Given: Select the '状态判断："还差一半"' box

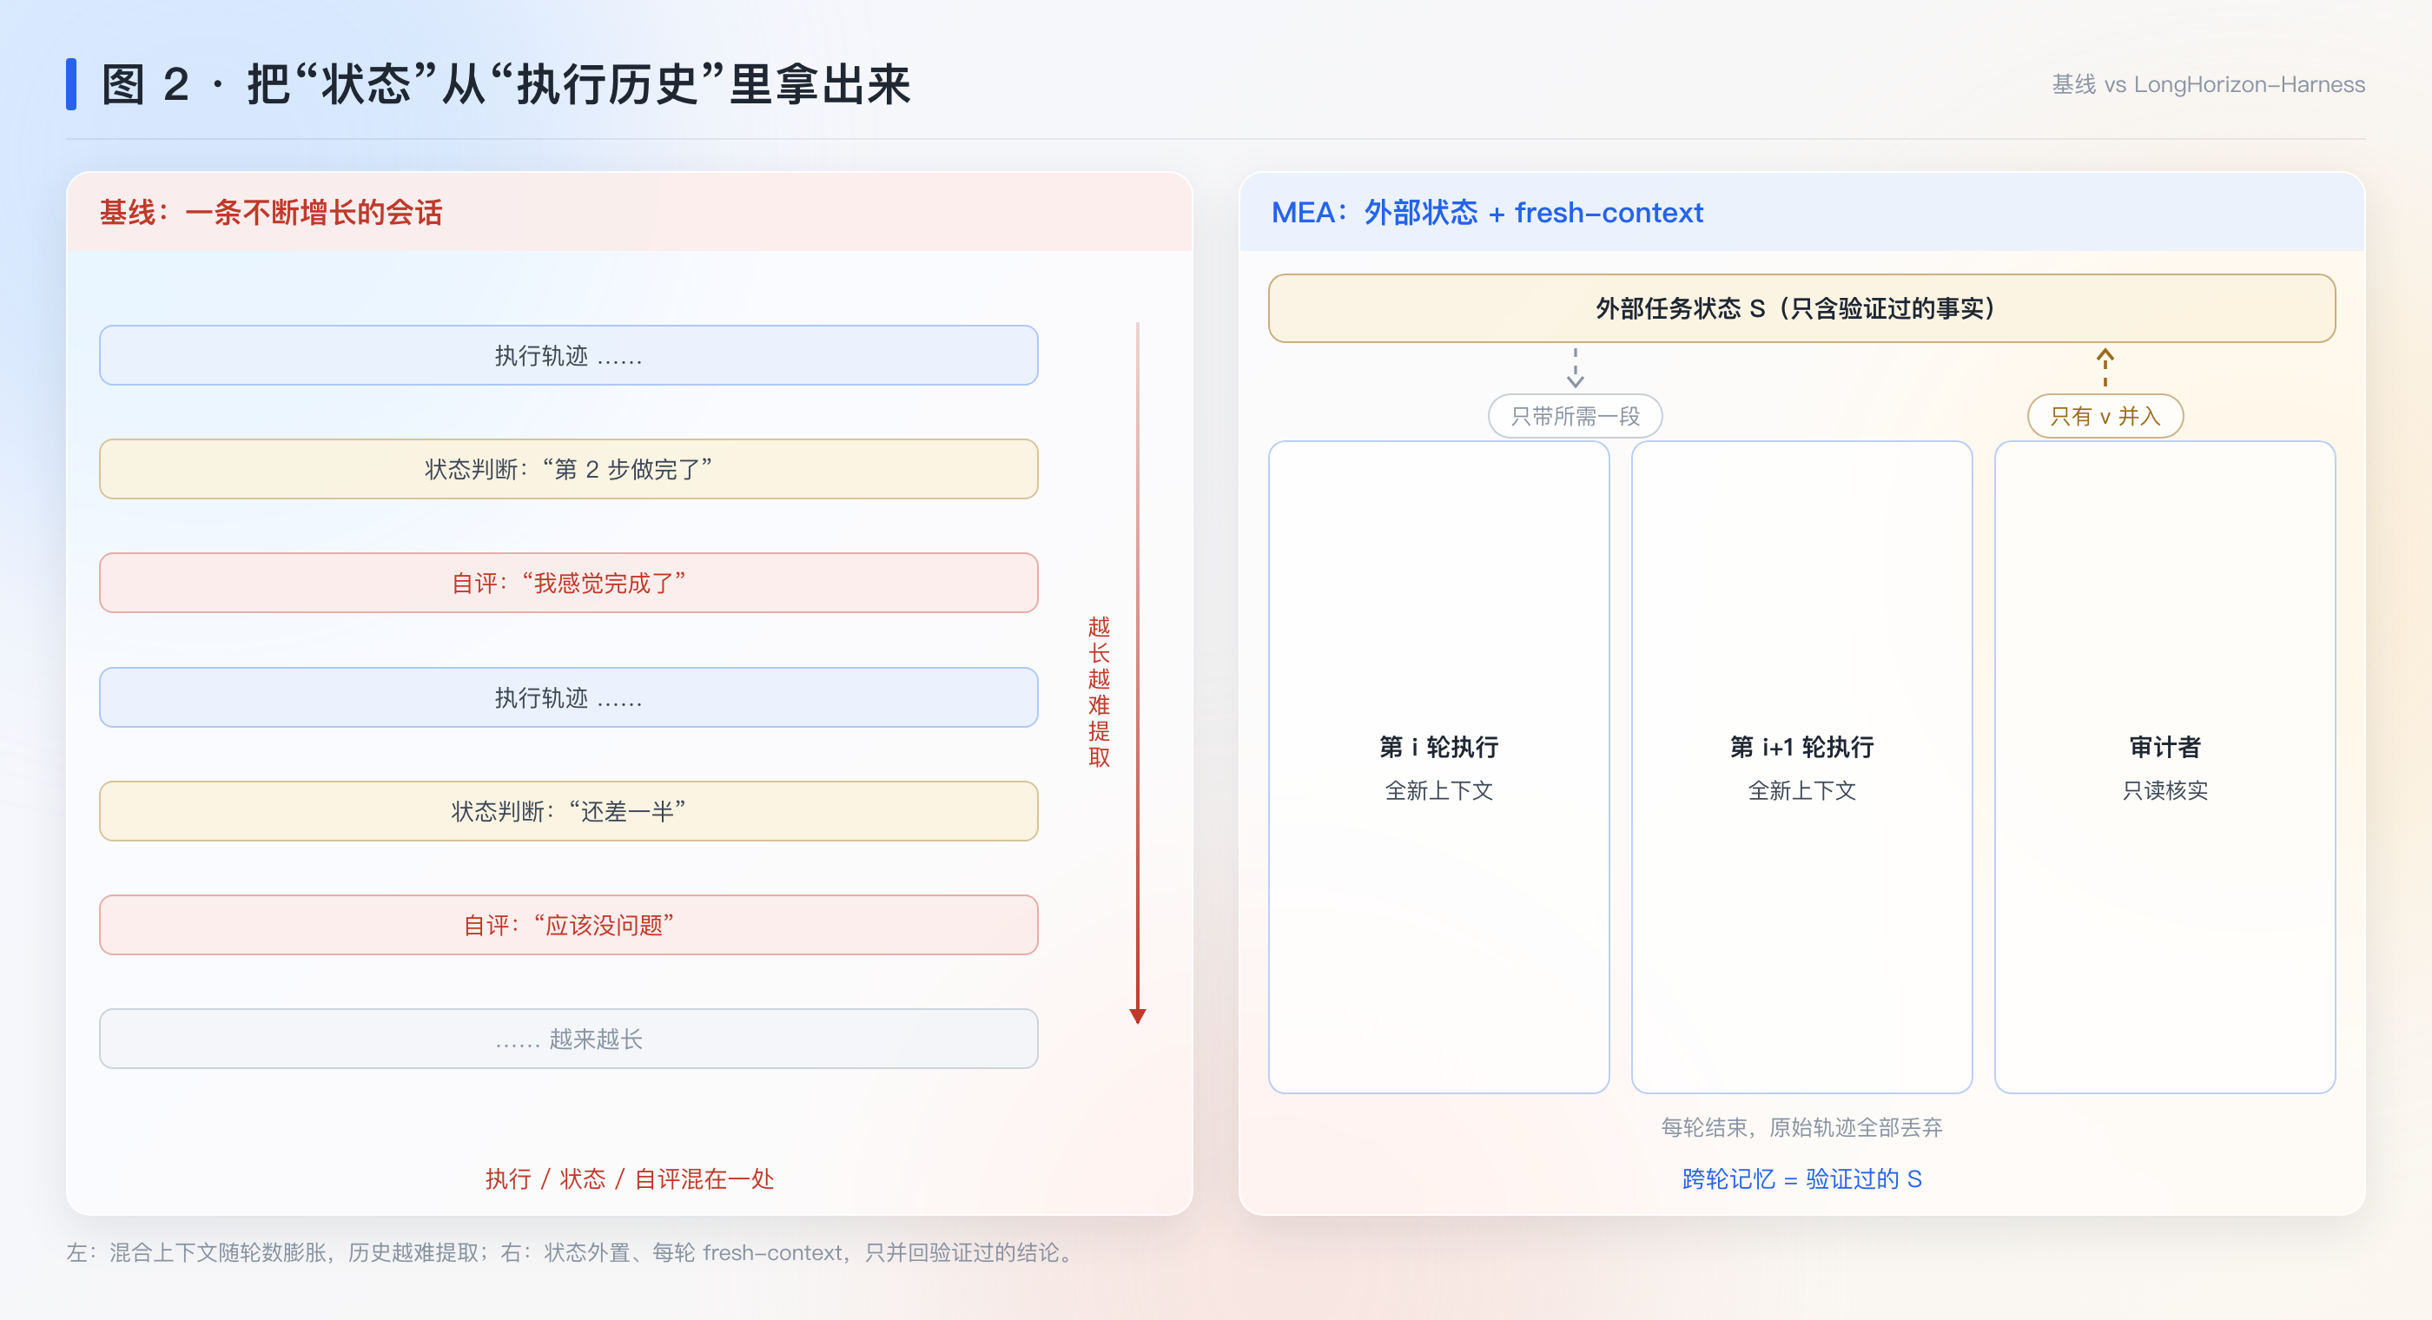Looking at the screenshot, I should pyautogui.click(x=568, y=811).
